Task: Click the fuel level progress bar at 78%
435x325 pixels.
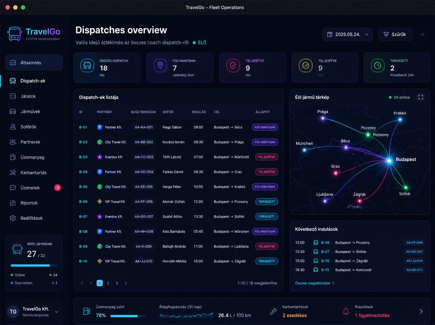Action: pos(128,316)
